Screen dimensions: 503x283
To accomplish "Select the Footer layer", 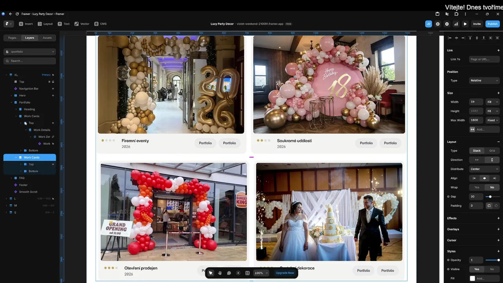I will 23,185.
